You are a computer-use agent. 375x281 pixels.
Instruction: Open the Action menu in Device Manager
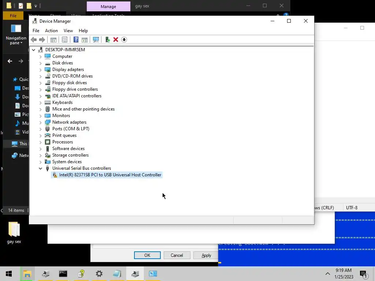[51, 31]
